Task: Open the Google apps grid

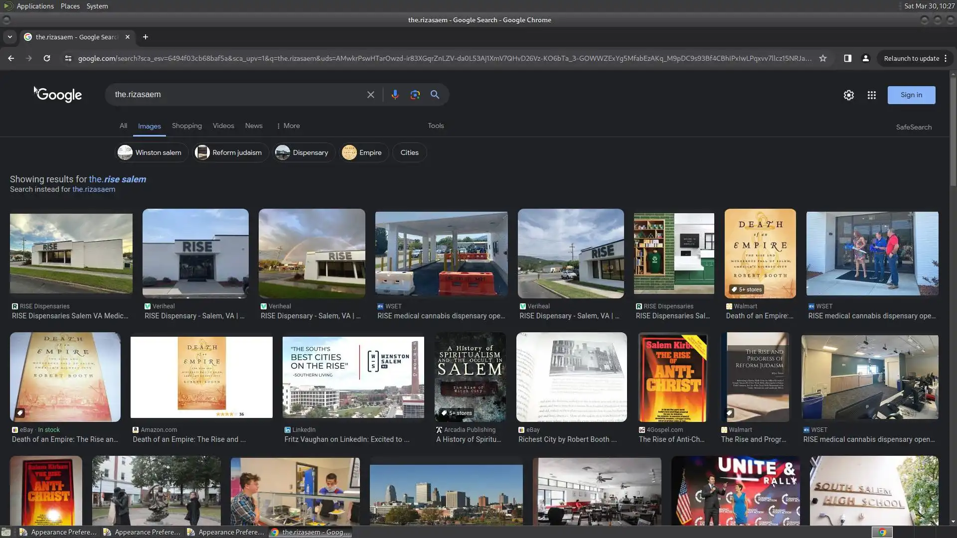Action: pyautogui.click(x=871, y=95)
